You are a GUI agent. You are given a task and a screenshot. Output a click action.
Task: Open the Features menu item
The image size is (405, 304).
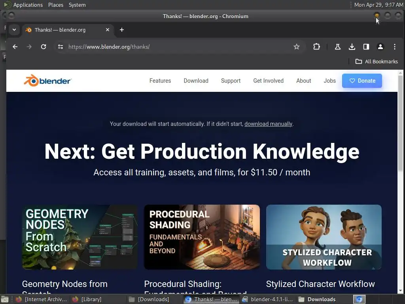160,81
